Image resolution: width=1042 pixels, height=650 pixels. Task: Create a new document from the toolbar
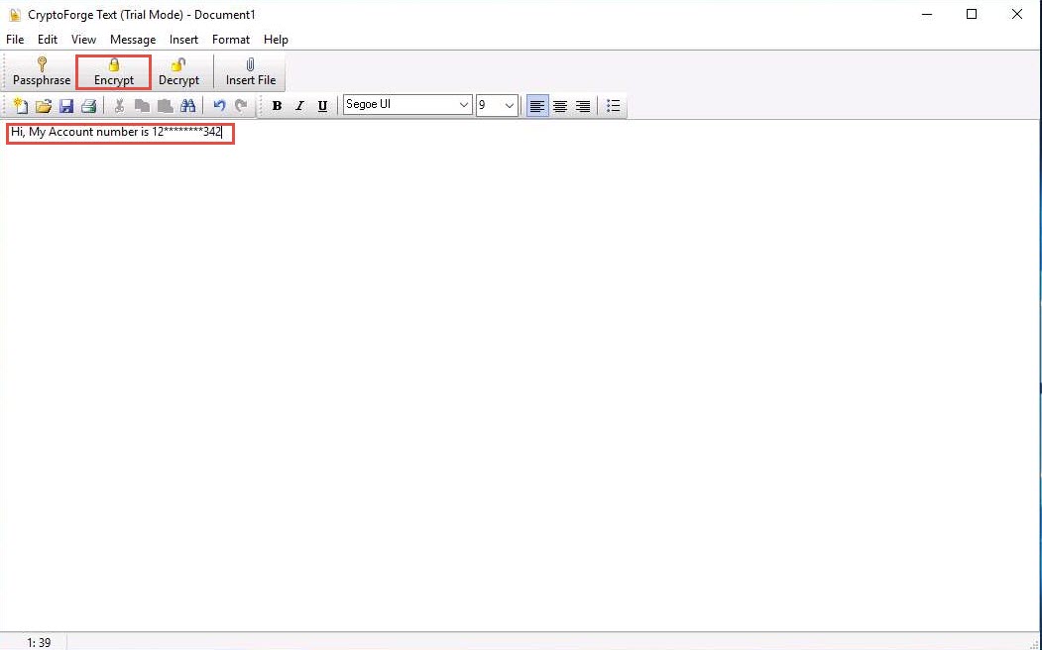(x=20, y=106)
